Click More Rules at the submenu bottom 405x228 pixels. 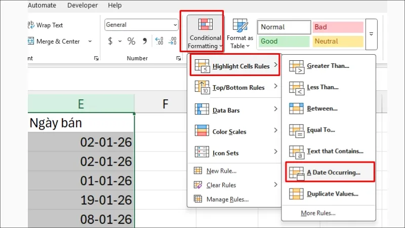(x=317, y=213)
